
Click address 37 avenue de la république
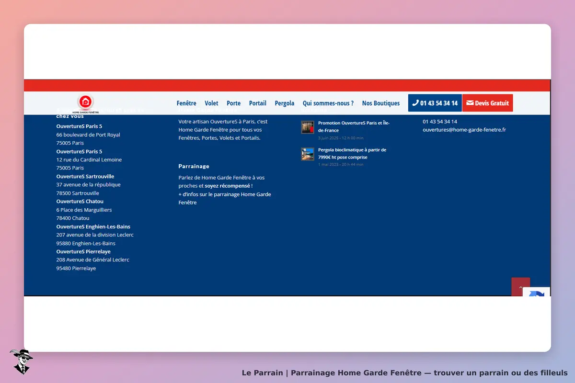[89, 184]
